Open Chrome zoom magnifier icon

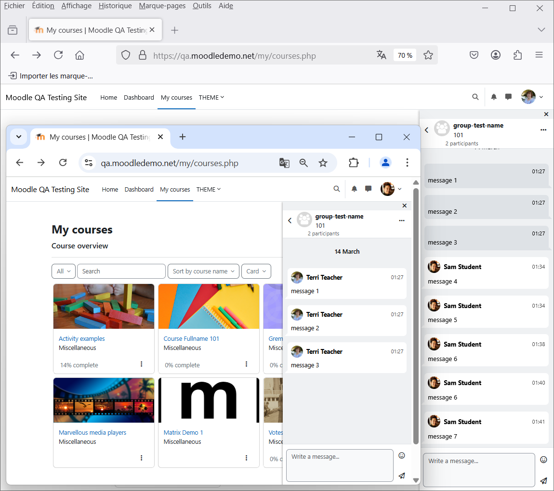(x=303, y=163)
